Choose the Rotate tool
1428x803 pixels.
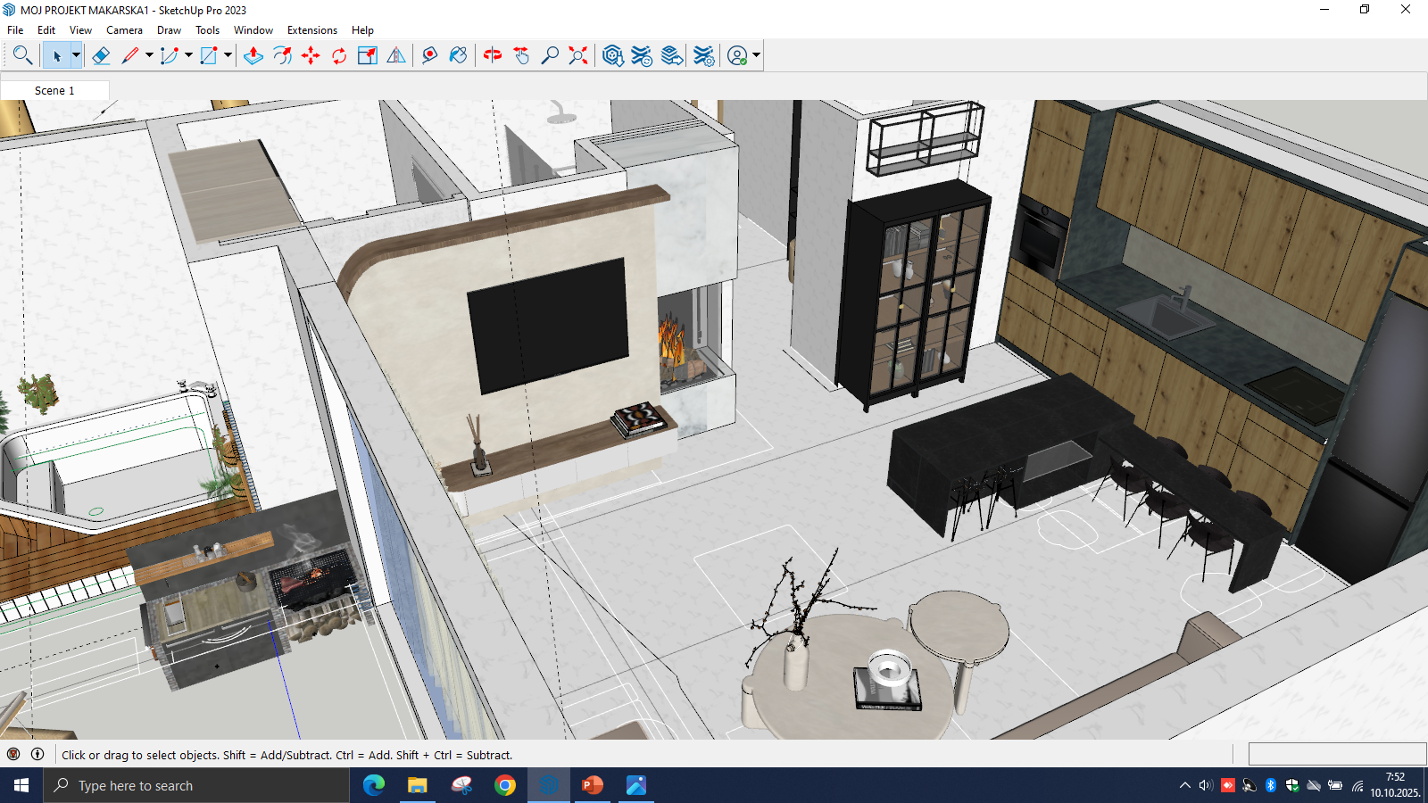point(339,55)
